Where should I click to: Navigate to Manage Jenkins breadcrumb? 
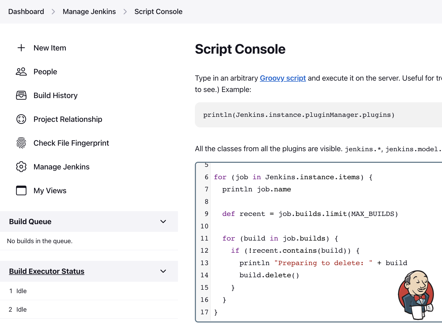(x=89, y=11)
